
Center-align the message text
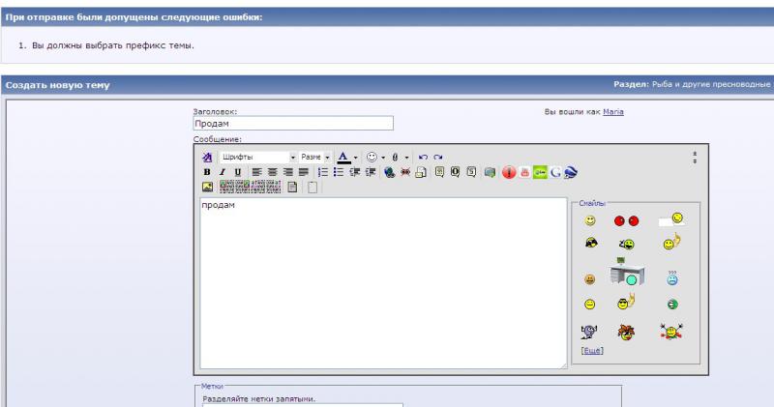click(274, 171)
